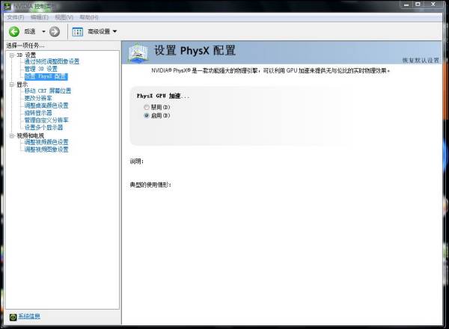This screenshot has height=329, width=449.
Task: Click the 高级设置 toolbar label
Action: click(99, 31)
